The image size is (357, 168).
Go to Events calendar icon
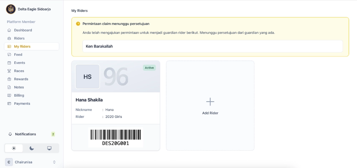point(9,63)
